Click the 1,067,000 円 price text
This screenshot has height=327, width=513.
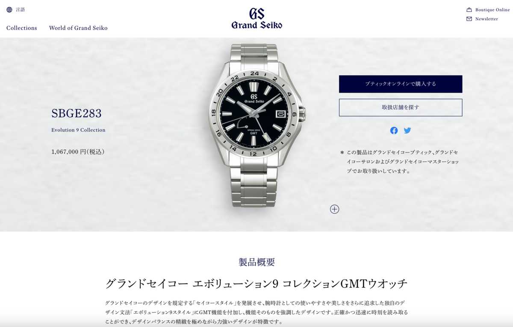[78, 152]
